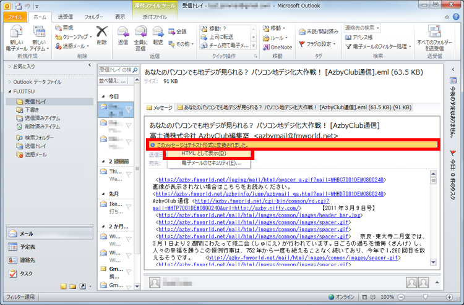The image size is (464, 305).
Task: Click the zoom out minus button
Action: [x=401, y=297]
